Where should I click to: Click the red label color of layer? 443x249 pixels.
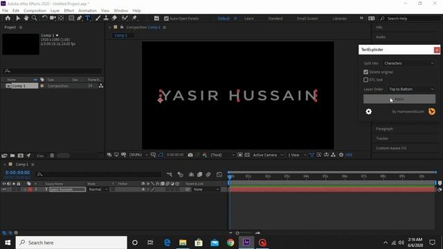pos(30,190)
